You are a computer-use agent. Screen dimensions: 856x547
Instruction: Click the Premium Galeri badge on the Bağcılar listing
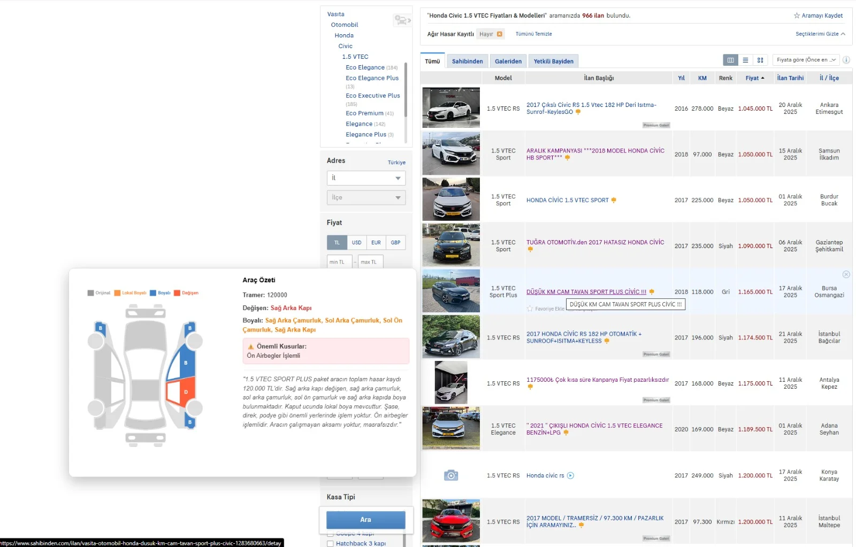(656, 354)
